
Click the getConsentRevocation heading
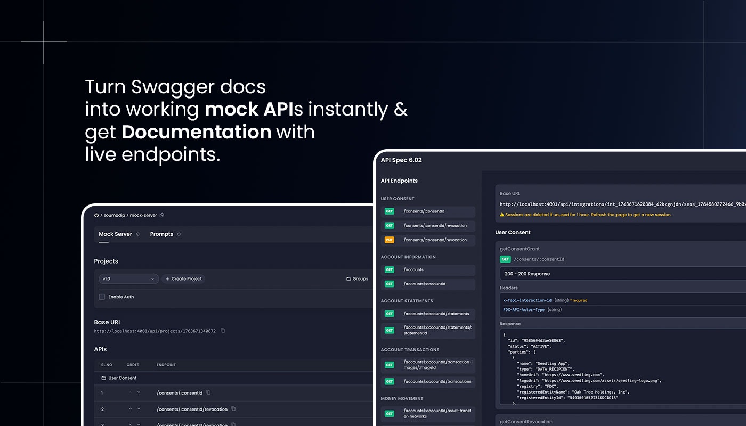coord(527,421)
